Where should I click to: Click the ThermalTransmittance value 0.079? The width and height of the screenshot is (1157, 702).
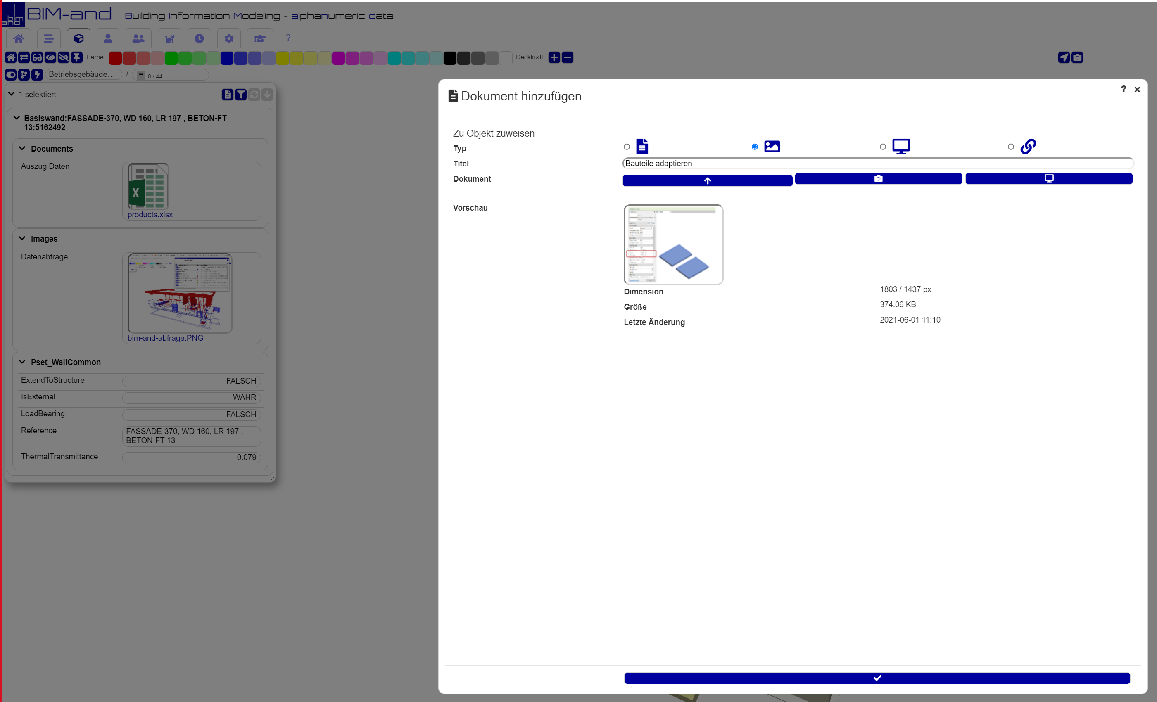point(192,458)
